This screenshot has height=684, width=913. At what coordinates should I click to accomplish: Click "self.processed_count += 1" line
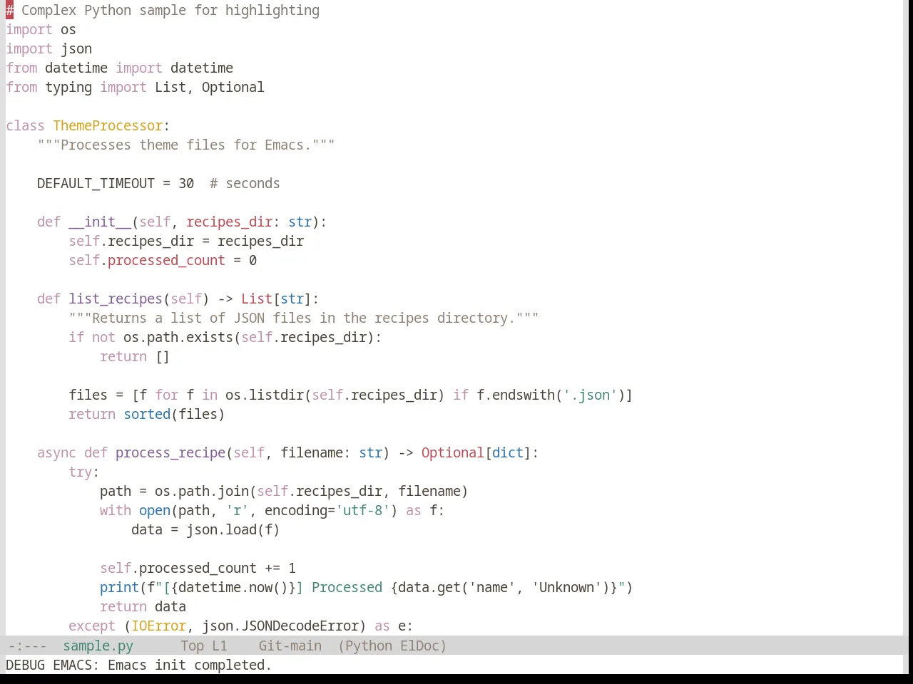(x=198, y=569)
